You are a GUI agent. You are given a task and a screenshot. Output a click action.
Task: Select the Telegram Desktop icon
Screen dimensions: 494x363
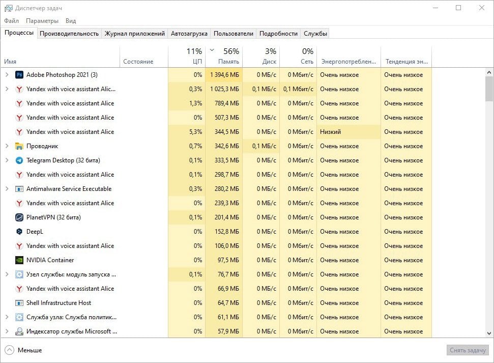click(19, 160)
